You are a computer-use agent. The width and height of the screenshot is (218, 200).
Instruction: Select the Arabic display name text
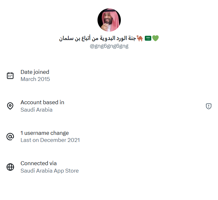pos(97,38)
